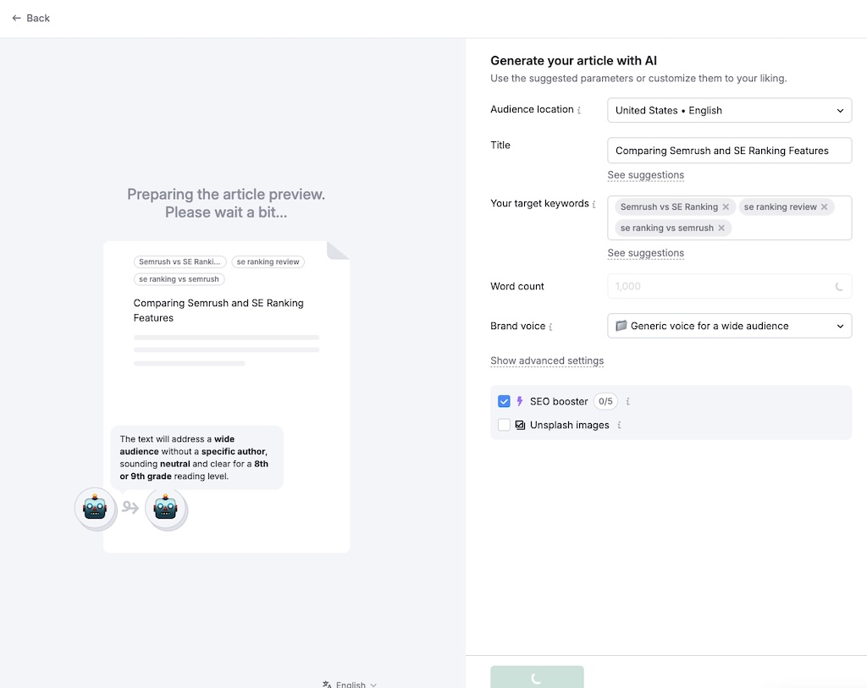
Task: Click the arrow between robot avatars
Action: [130, 507]
